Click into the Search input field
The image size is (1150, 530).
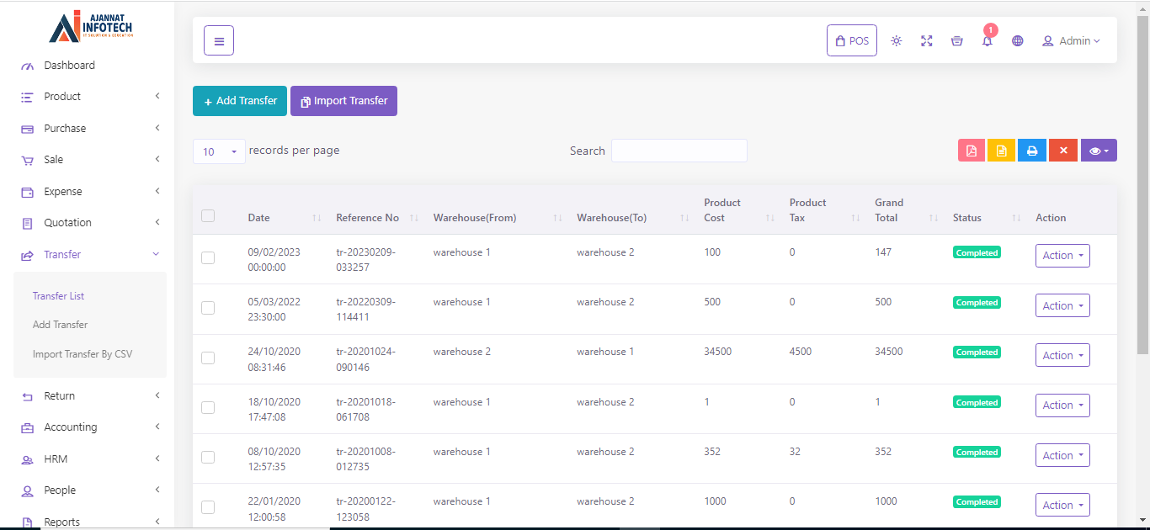coord(679,151)
